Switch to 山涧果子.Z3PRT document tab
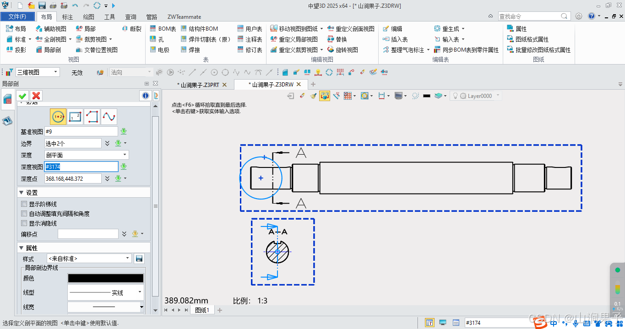This screenshot has width=625, height=329. pos(198,85)
